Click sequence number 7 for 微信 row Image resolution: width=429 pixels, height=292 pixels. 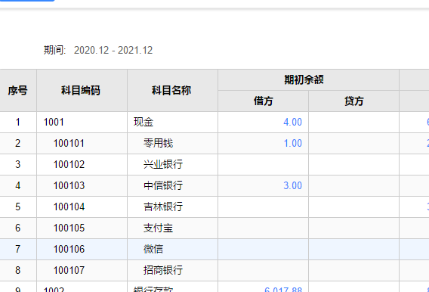tap(18, 250)
